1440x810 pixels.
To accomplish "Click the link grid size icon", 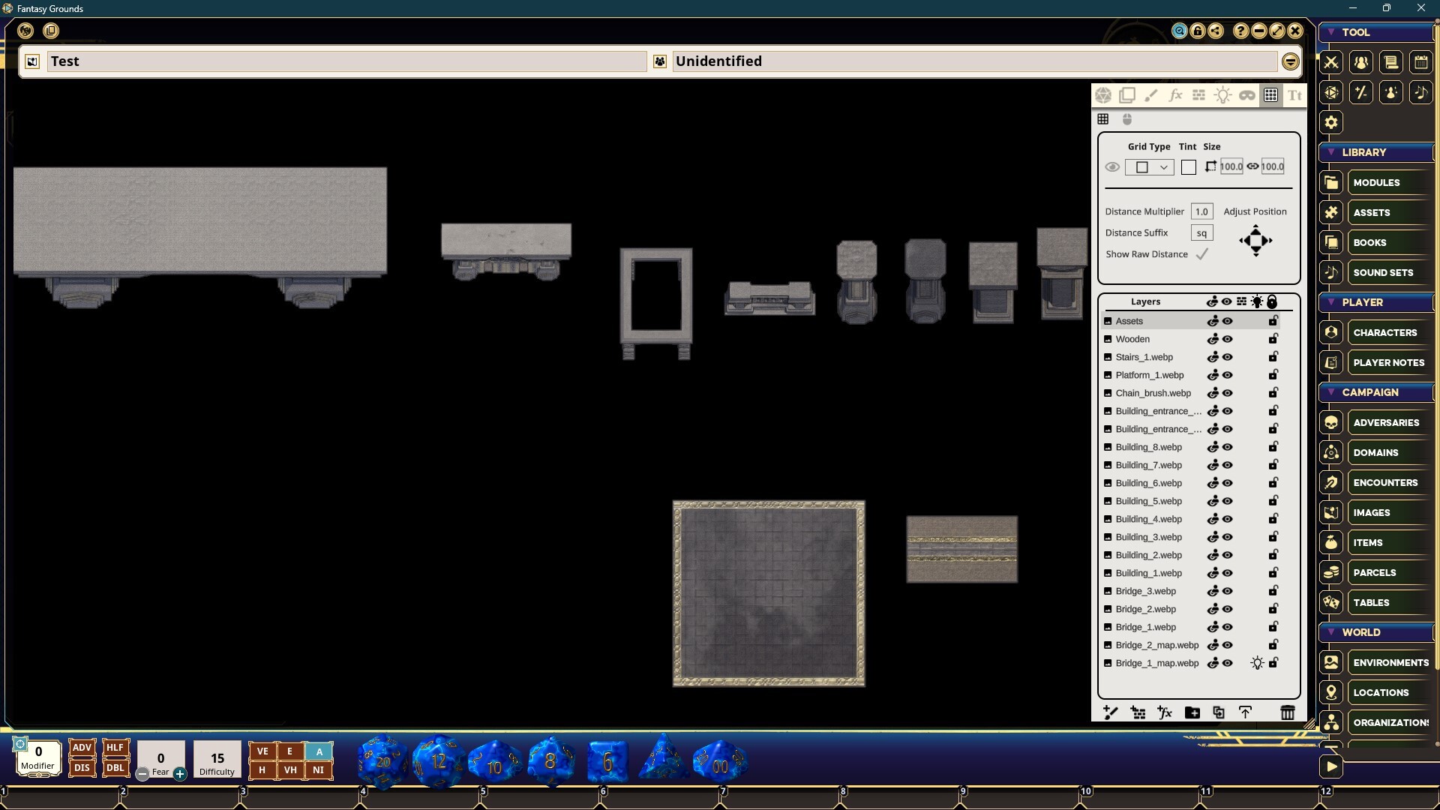I will [x=1252, y=166].
